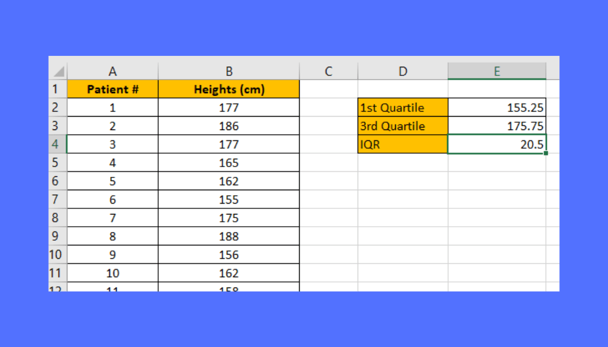Click patient number 2 cell
Image resolution: width=608 pixels, height=347 pixels.
[112, 126]
